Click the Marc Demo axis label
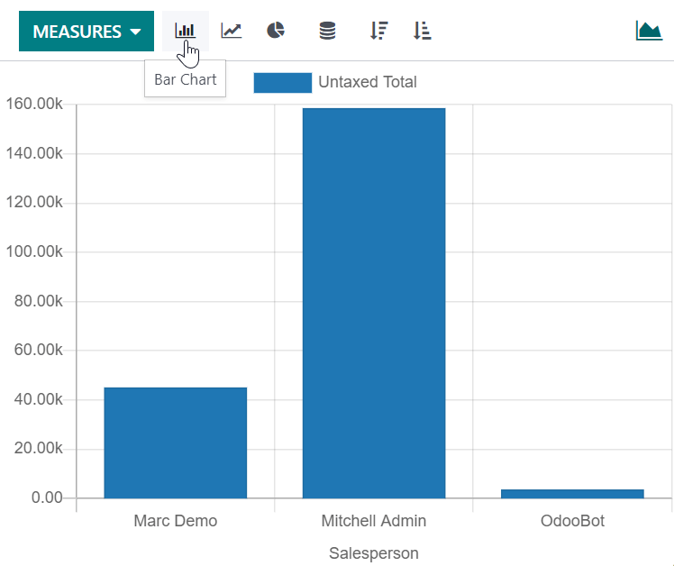Viewport: 674px width, 566px height. [x=175, y=521]
